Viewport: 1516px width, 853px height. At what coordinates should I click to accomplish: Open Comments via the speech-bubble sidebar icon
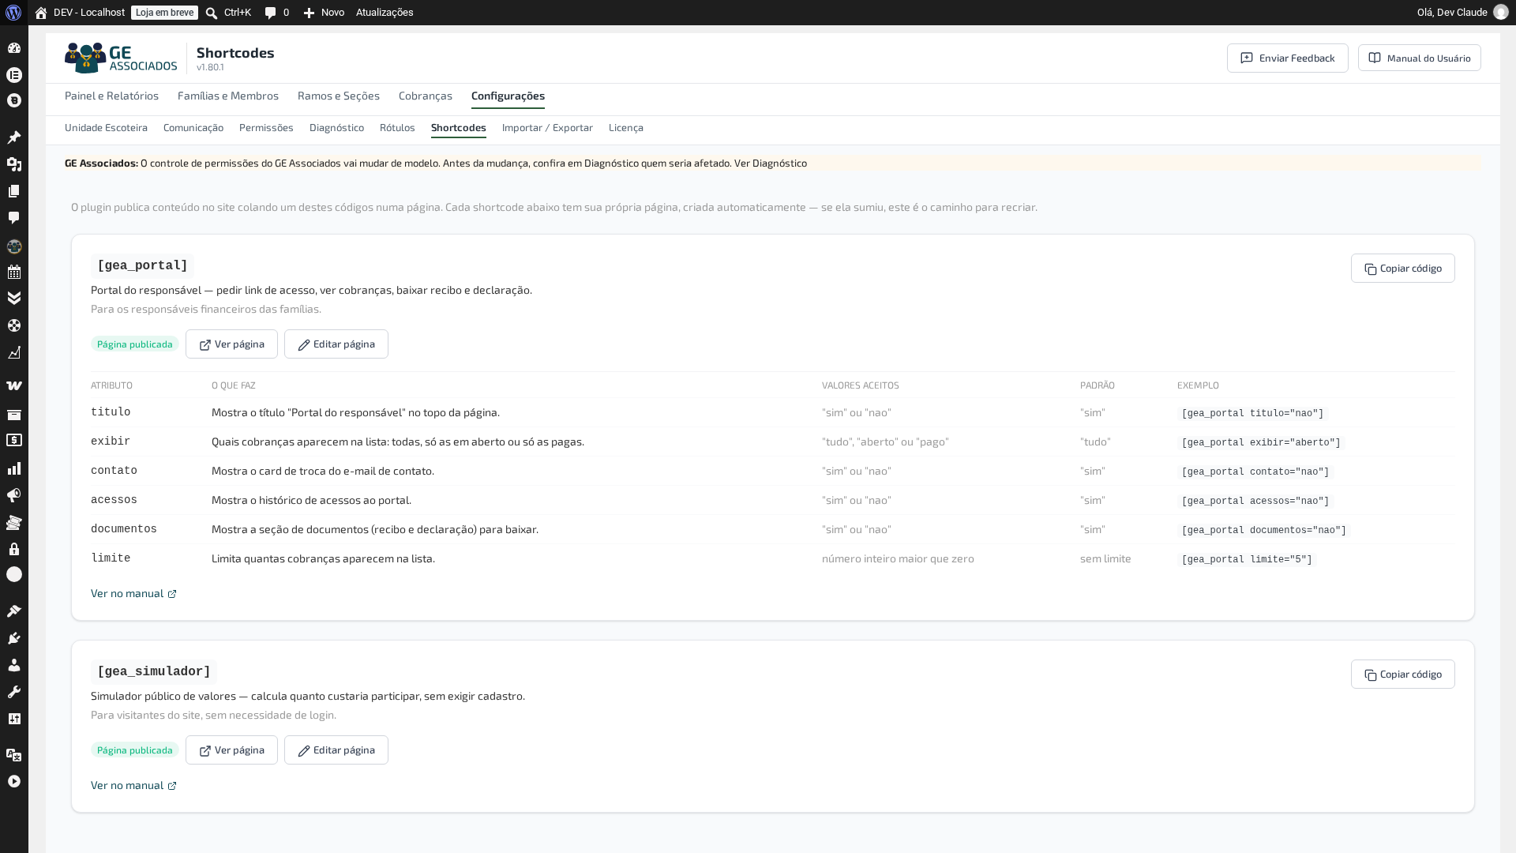click(14, 218)
